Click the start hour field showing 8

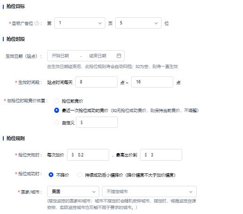click(96, 82)
